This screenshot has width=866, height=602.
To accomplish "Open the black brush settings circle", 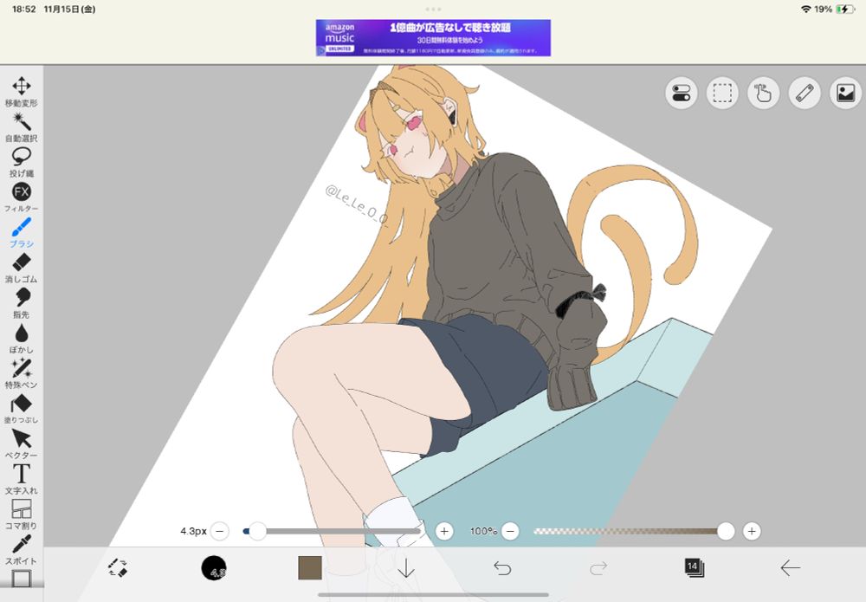I will pyautogui.click(x=214, y=567).
